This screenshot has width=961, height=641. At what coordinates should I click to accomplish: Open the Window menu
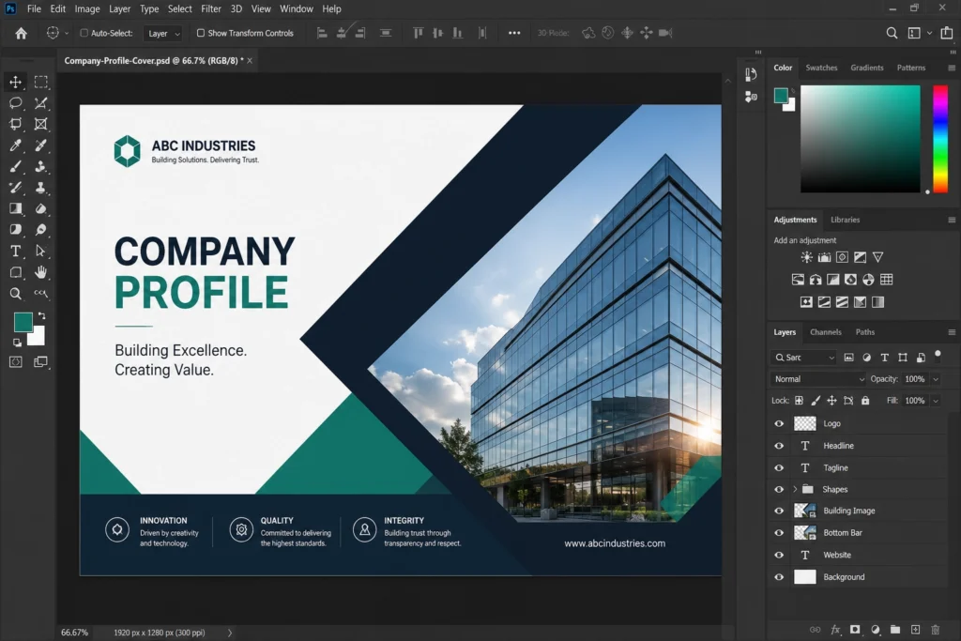click(x=296, y=8)
